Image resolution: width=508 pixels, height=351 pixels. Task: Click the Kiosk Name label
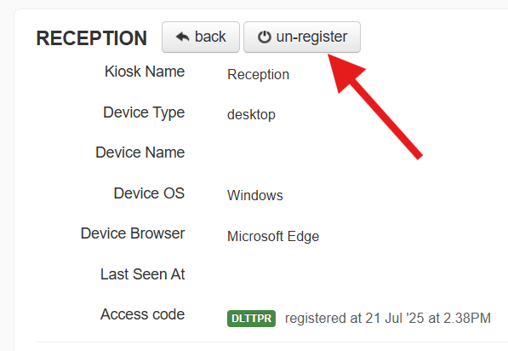pyautogui.click(x=145, y=71)
